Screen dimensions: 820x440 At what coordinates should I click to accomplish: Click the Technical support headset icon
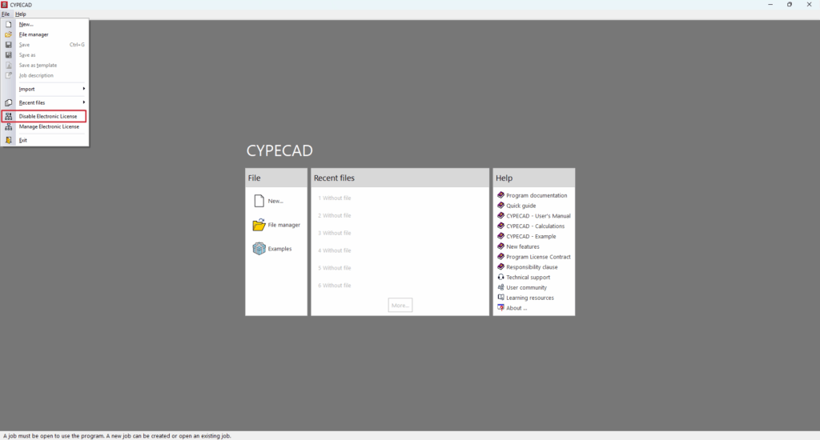pos(500,278)
